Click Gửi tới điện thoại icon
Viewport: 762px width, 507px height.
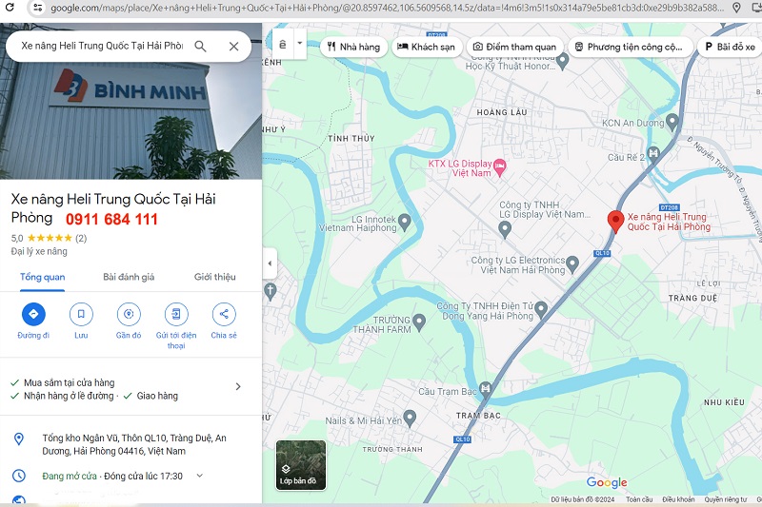click(x=176, y=314)
